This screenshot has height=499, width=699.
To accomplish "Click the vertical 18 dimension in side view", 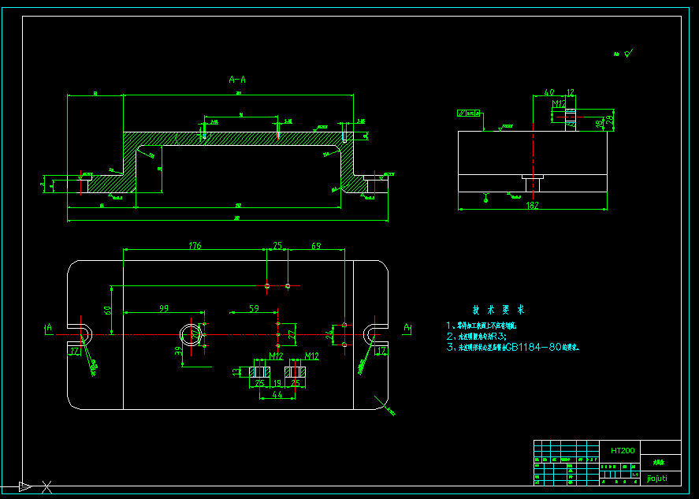I will point(600,123).
